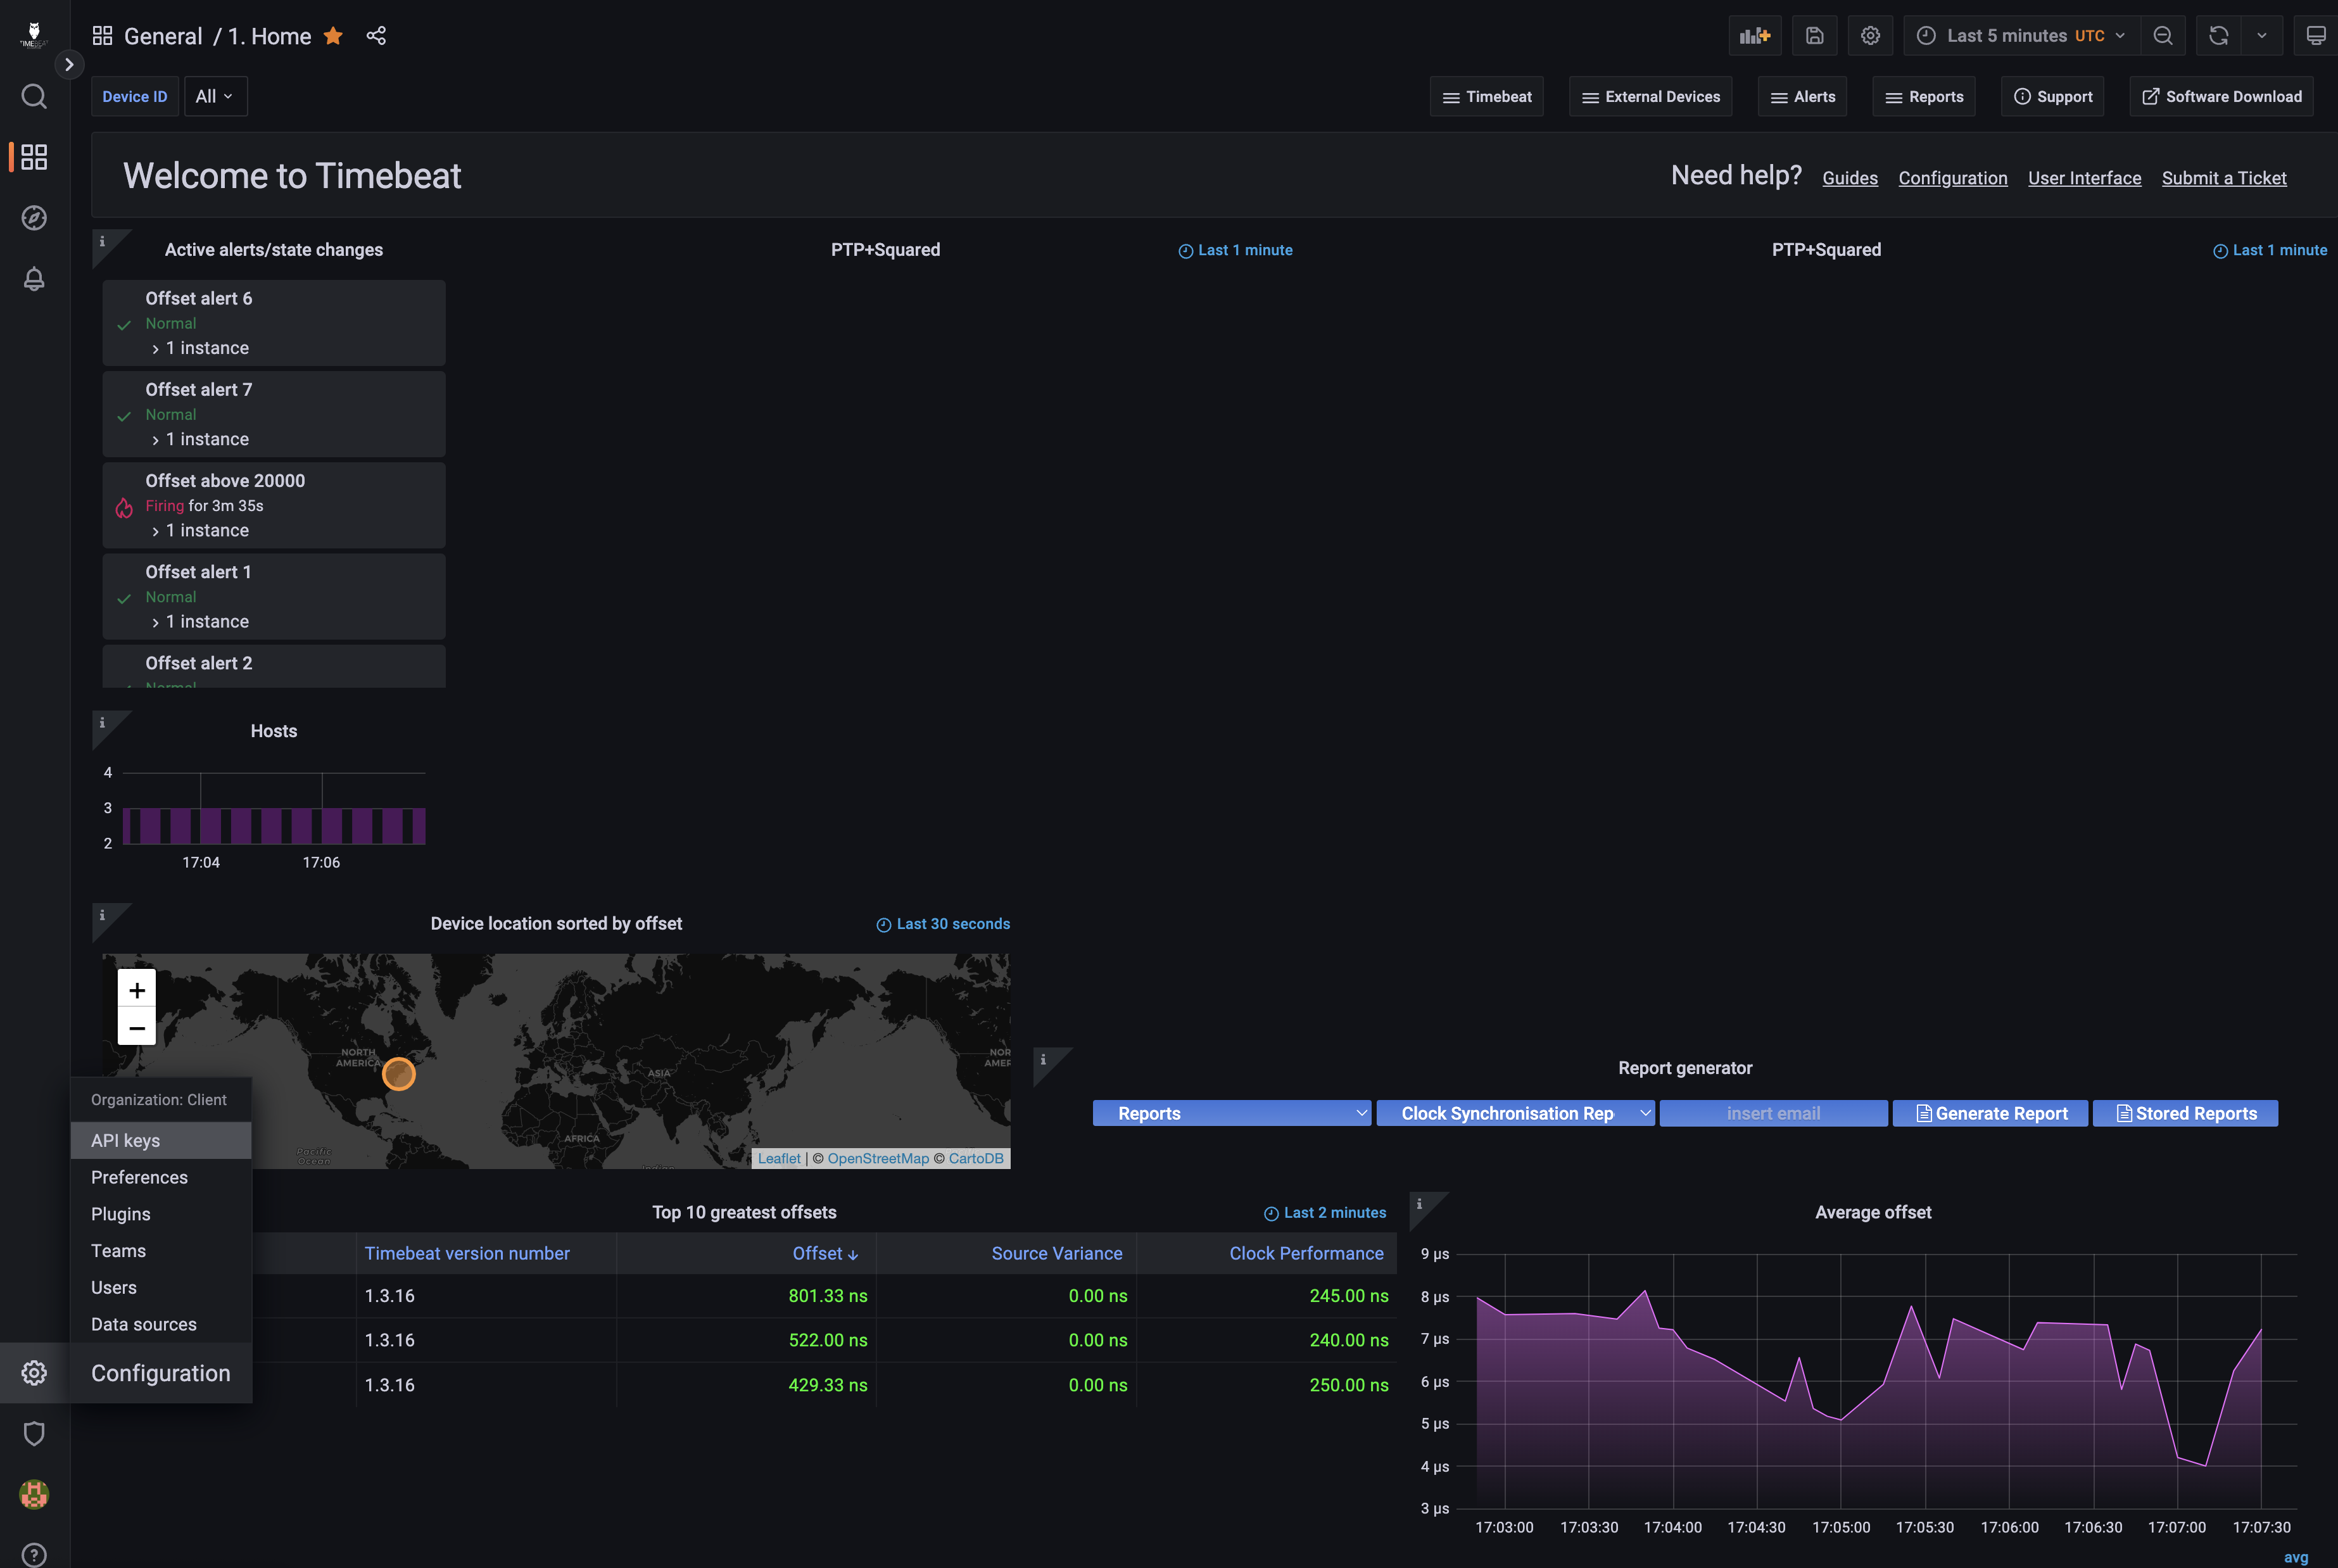Expand the sidebar with arrow toggle

point(69,64)
